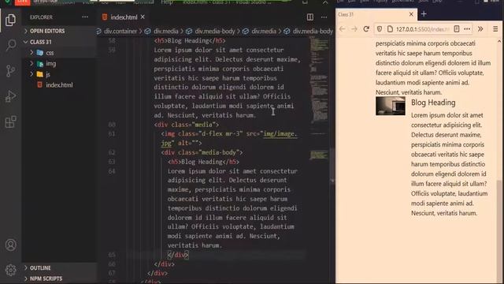Reload the browser page

(x=366, y=29)
